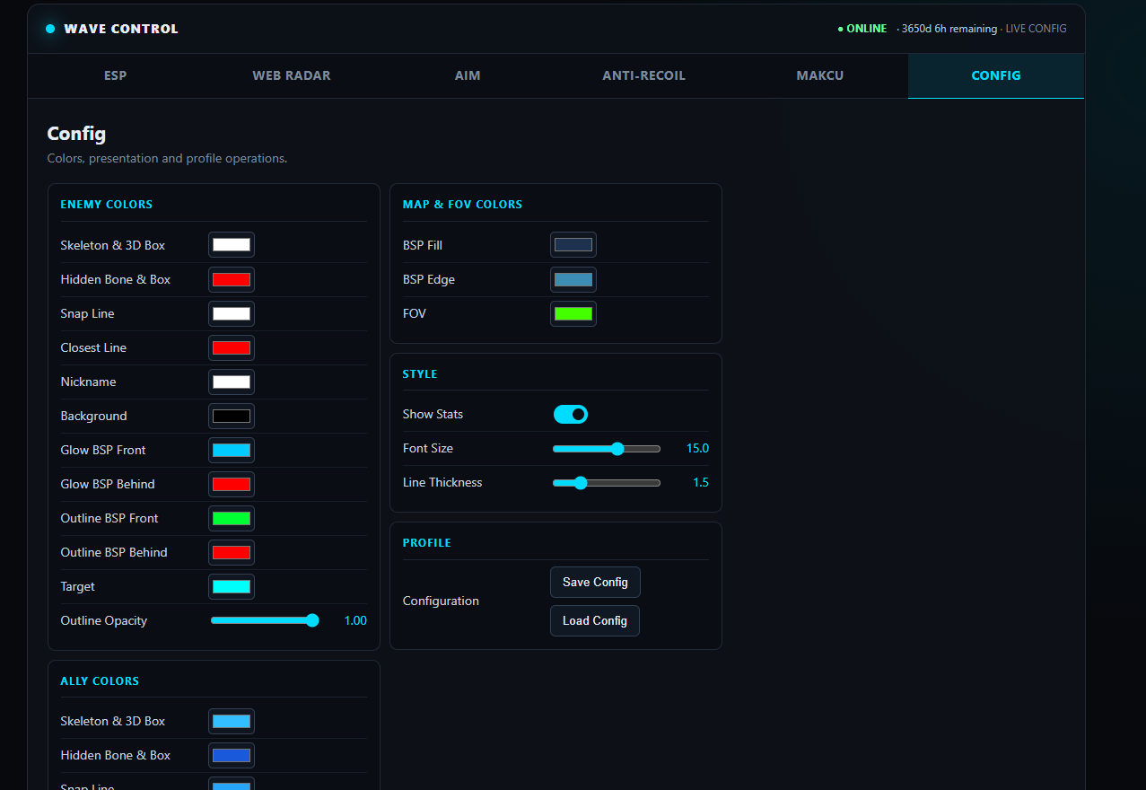Open the Nickname color picker
This screenshot has width=1146, height=790.
click(x=232, y=382)
